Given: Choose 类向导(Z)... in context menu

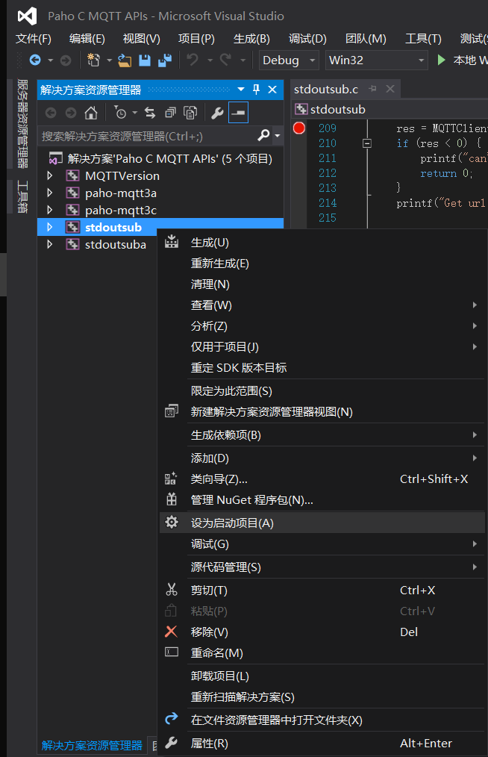Looking at the screenshot, I should click(x=322, y=479).
